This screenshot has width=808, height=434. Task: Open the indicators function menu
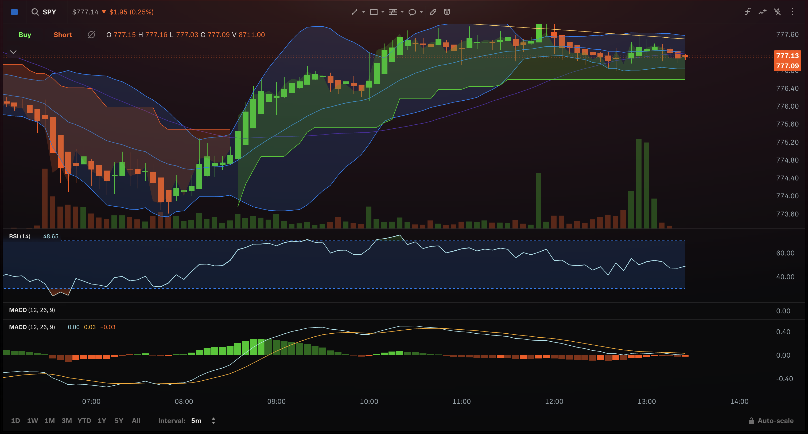tap(747, 12)
